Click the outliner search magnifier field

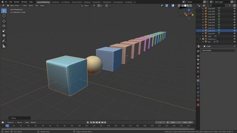click(x=217, y=6)
